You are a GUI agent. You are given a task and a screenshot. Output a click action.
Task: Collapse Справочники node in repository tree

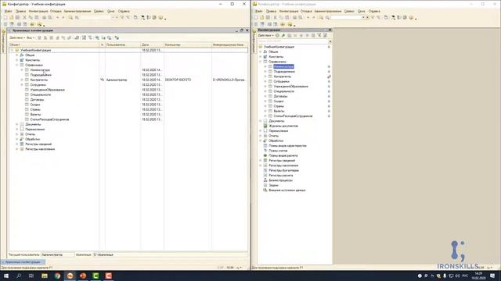coord(17,65)
